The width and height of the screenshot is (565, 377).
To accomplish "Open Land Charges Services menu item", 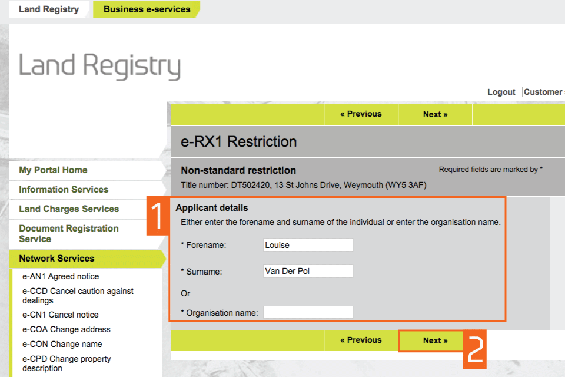I will point(69,209).
